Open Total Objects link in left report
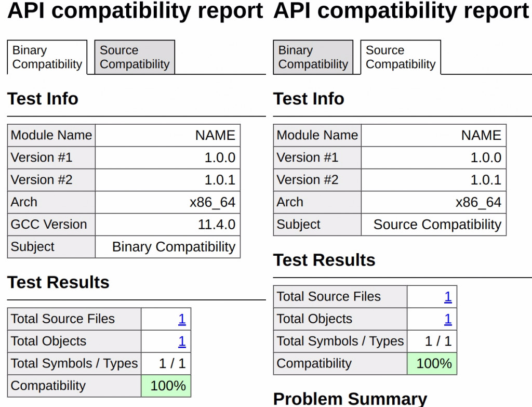The image size is (532, 407). [x=182, y=341]
